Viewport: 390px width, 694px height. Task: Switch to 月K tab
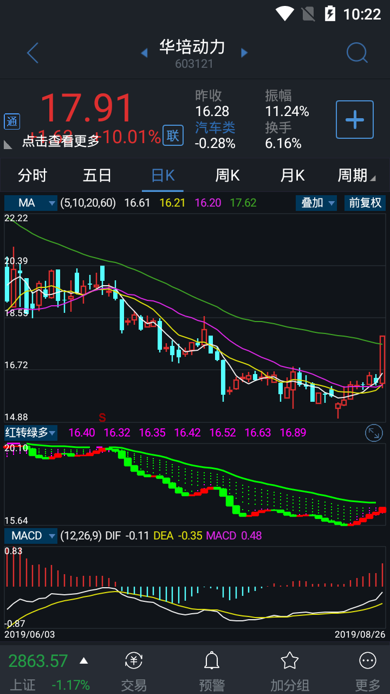tap(292, 175)
